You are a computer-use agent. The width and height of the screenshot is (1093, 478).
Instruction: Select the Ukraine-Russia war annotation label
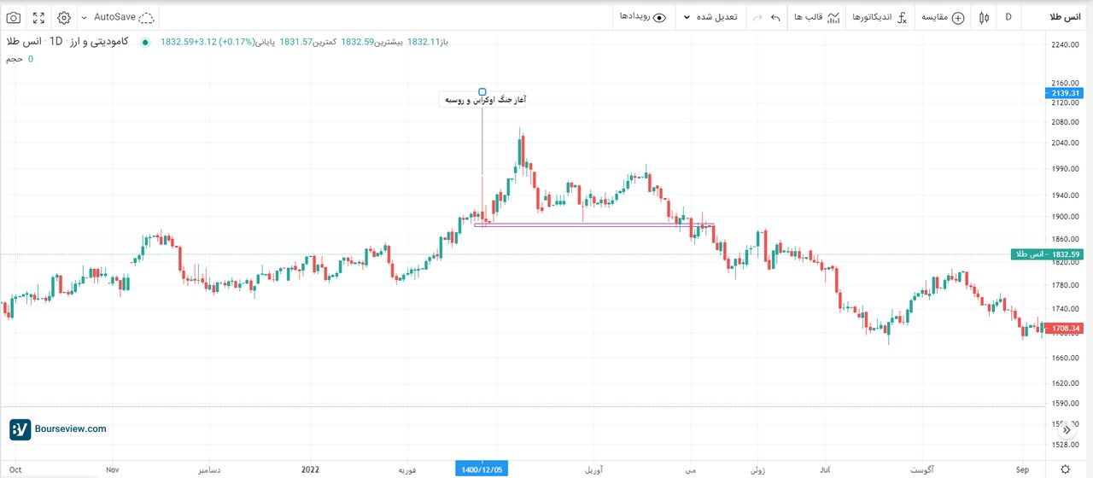click(x=483, y=100)
